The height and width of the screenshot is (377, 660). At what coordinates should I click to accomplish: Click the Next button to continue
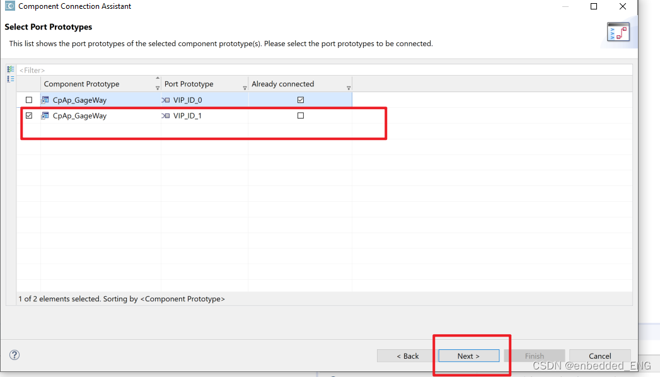(x=468, y=355)
